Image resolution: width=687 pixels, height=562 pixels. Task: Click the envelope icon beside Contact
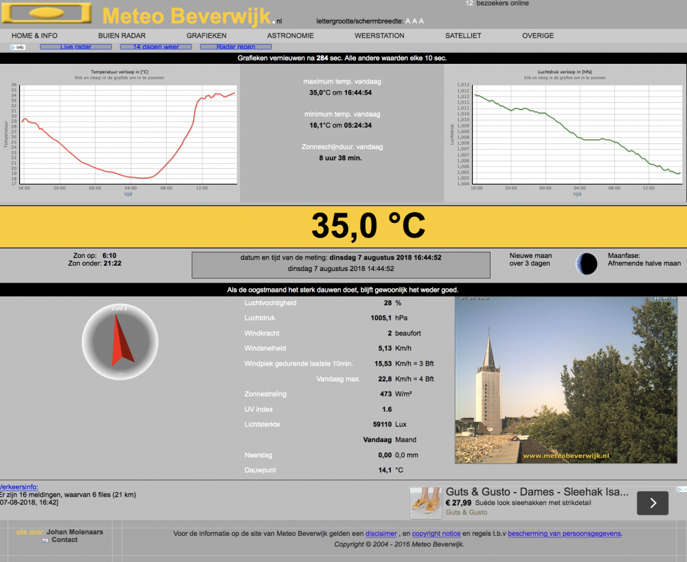coord(45,540)
